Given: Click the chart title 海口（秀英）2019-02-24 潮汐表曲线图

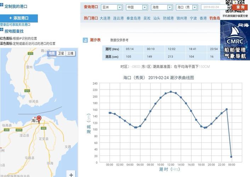Looking at the screenshot, I should coord(159,78).
